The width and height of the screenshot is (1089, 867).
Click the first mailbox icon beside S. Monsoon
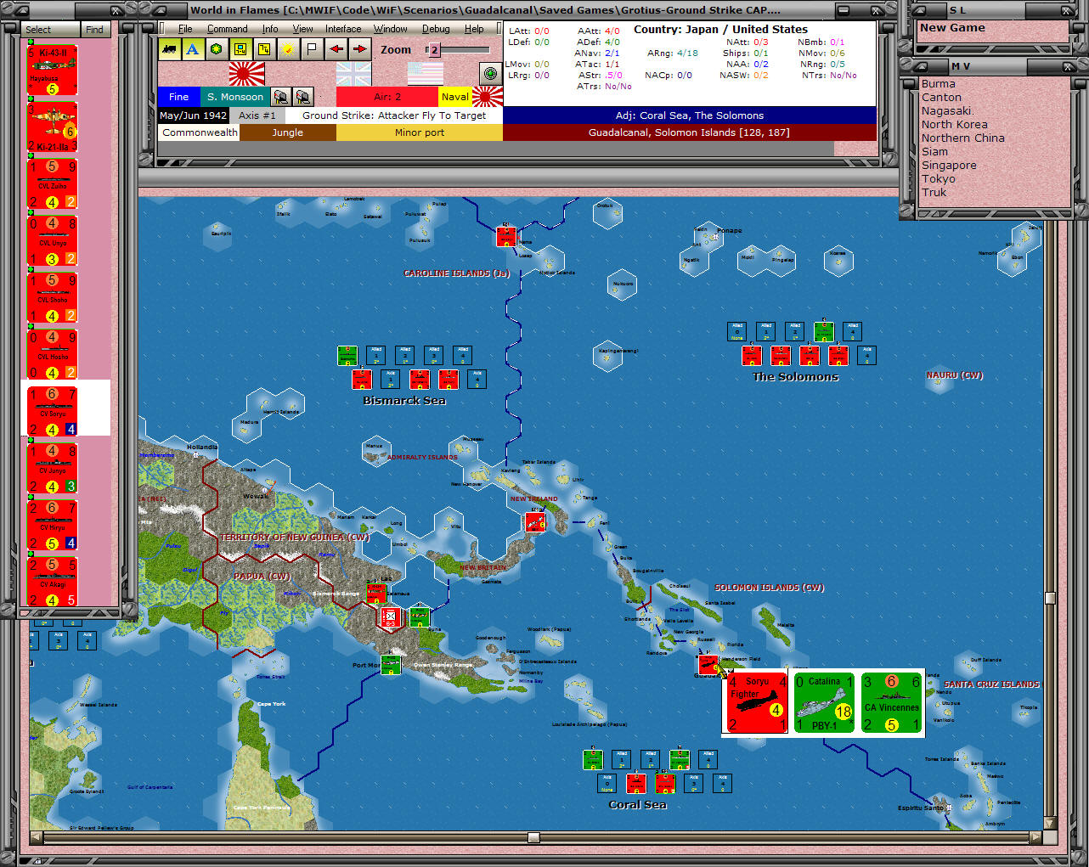pos(280,97)
